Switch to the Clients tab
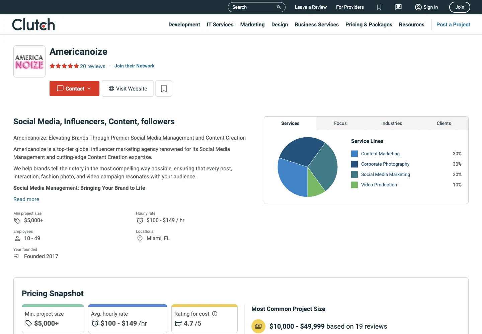Image resolution: width=482 pixels, height=334 pixels. 444,123
